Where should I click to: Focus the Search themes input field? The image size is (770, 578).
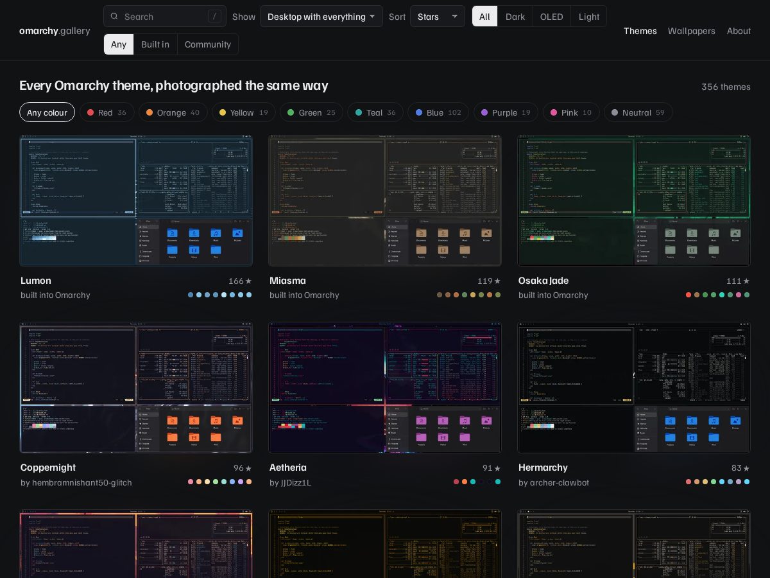tap(165, 17)
